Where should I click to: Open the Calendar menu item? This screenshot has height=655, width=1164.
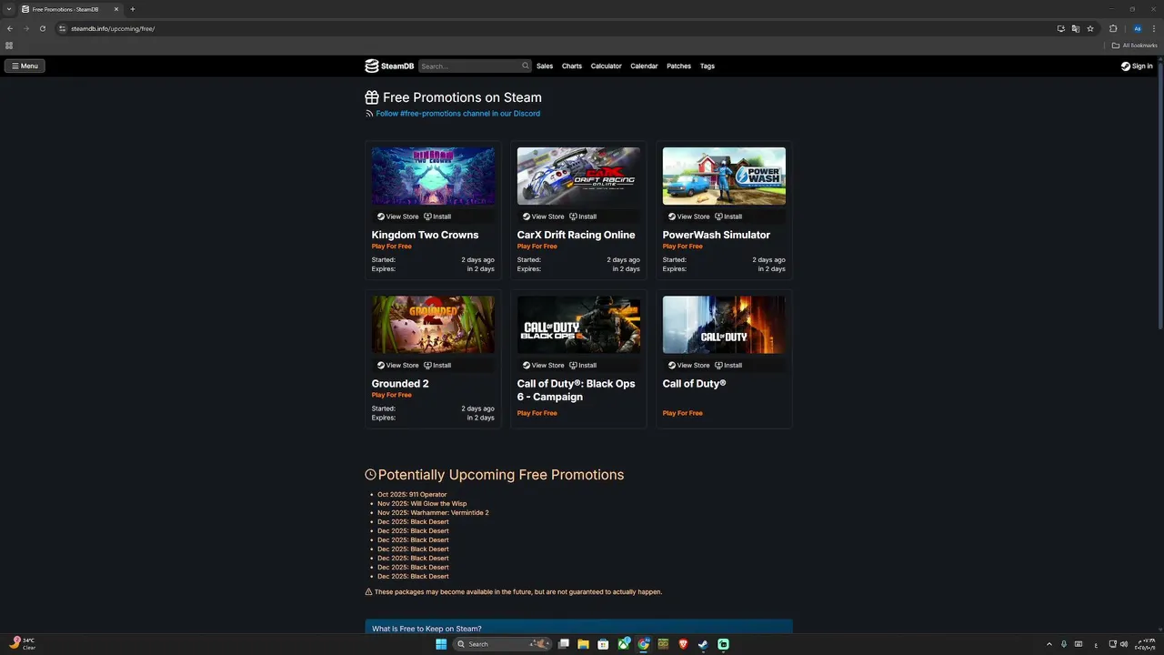[x=644, y=65]
